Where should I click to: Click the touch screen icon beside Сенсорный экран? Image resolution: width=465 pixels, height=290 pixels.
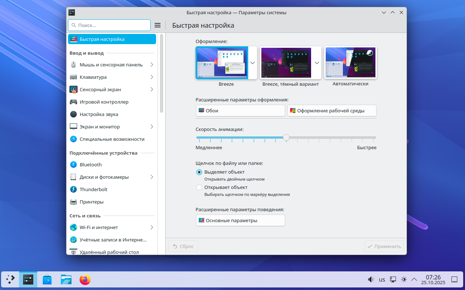tap(73, 89)
